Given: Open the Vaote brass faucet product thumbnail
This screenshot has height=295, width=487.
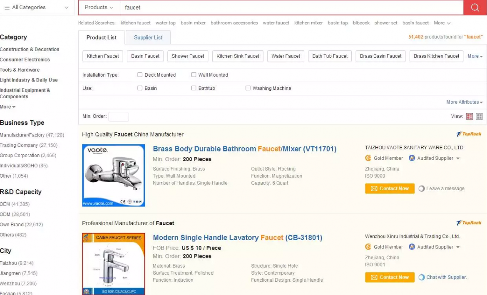Looking at the screenshot, I should coord(114,175).
